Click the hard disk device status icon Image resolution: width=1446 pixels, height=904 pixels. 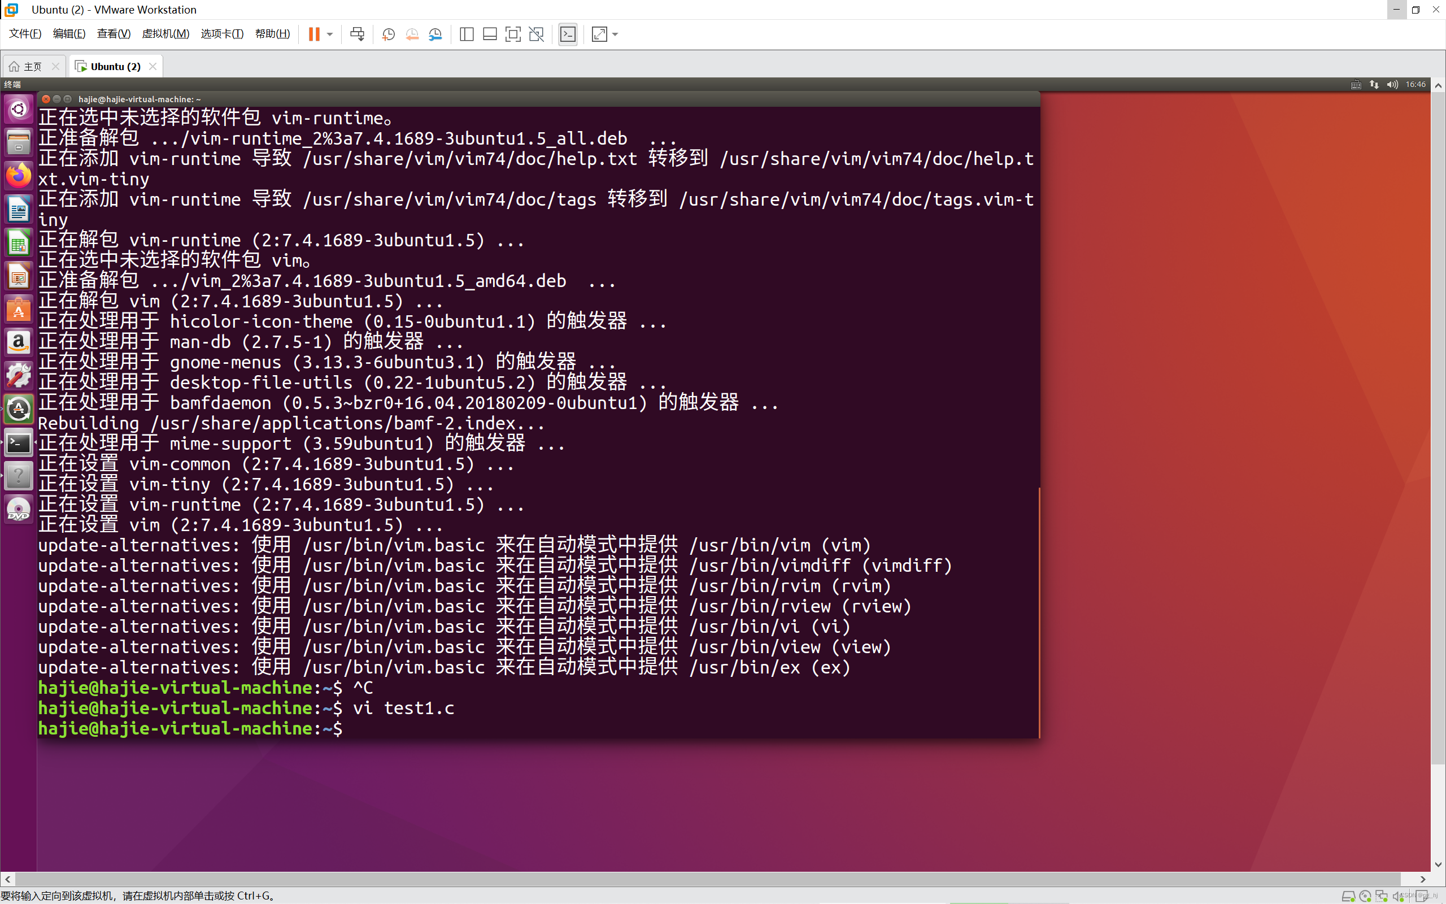point(1348,896)
